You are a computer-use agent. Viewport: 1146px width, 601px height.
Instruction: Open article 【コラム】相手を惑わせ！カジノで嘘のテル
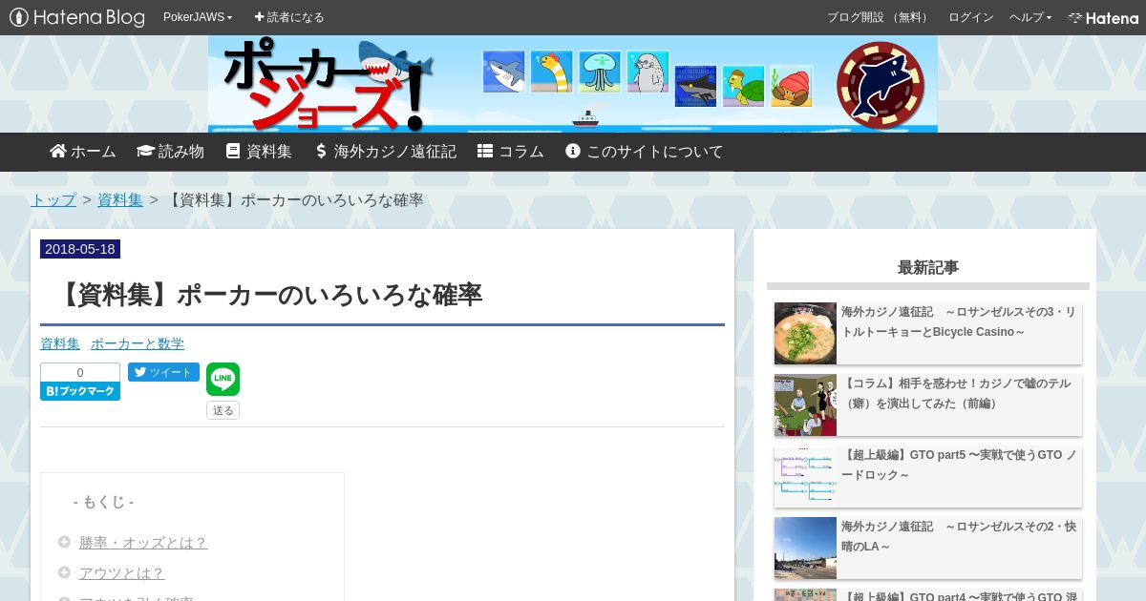(956, 394)
